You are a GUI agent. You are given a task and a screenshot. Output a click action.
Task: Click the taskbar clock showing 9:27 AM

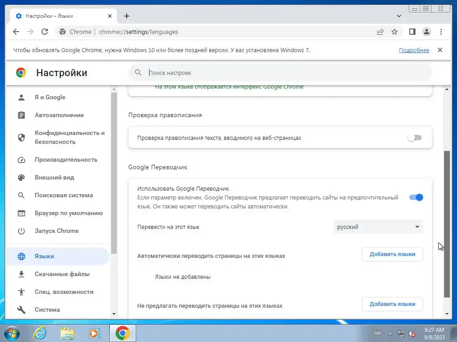pyautogui.click(x=434, y=333)
